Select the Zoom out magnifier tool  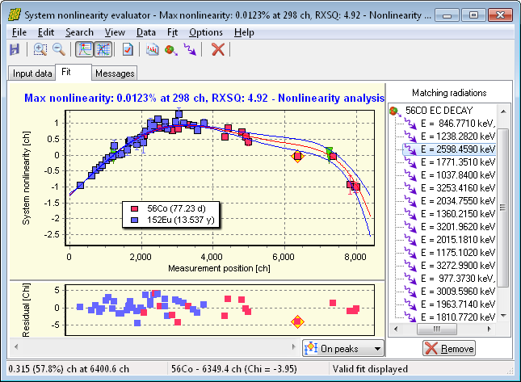click(59, 50)
